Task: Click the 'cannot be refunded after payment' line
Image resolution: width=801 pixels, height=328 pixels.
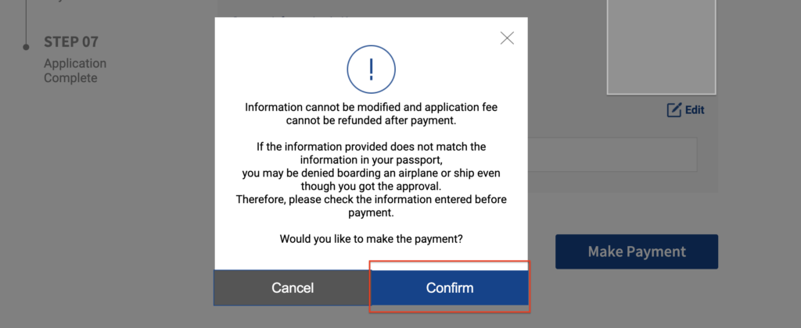Action: point(371,121)
